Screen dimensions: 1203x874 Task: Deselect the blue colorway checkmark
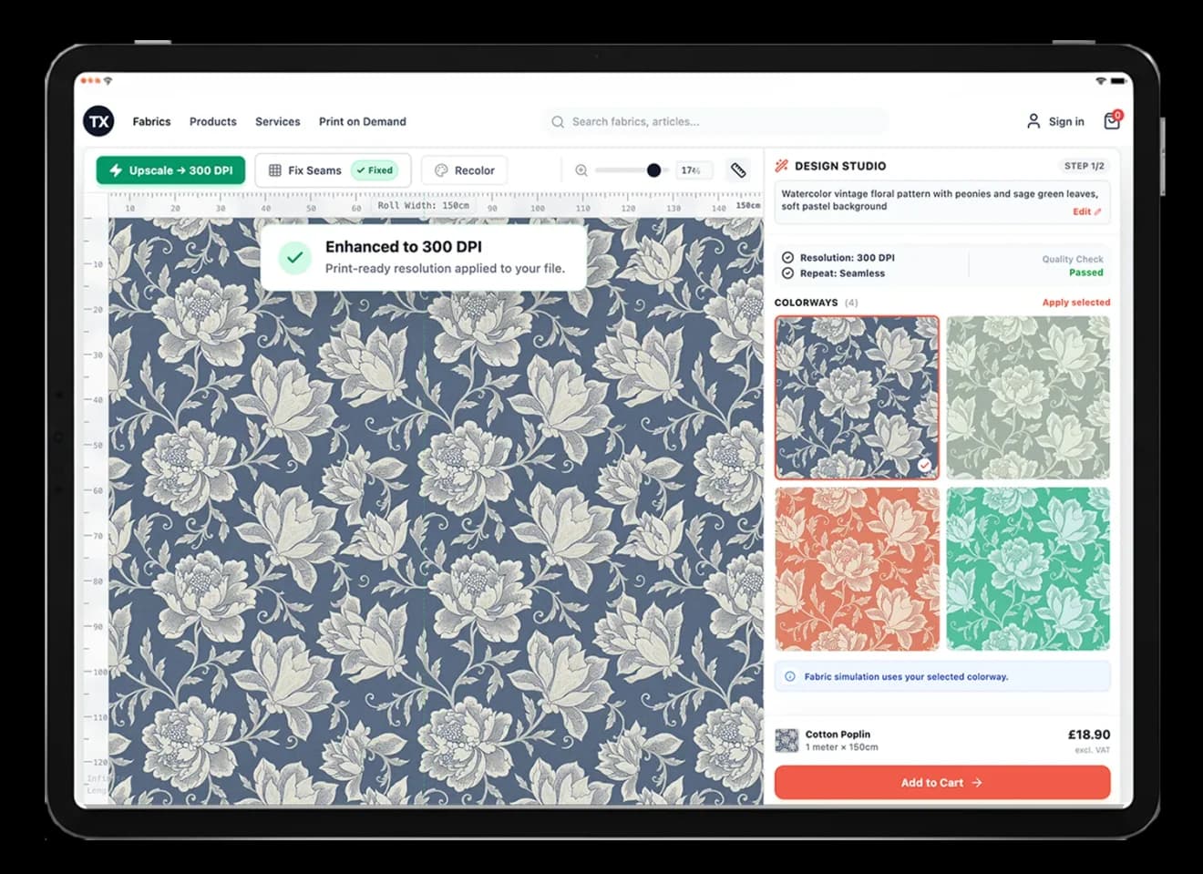pyautogui.click(x=924, y=465)
